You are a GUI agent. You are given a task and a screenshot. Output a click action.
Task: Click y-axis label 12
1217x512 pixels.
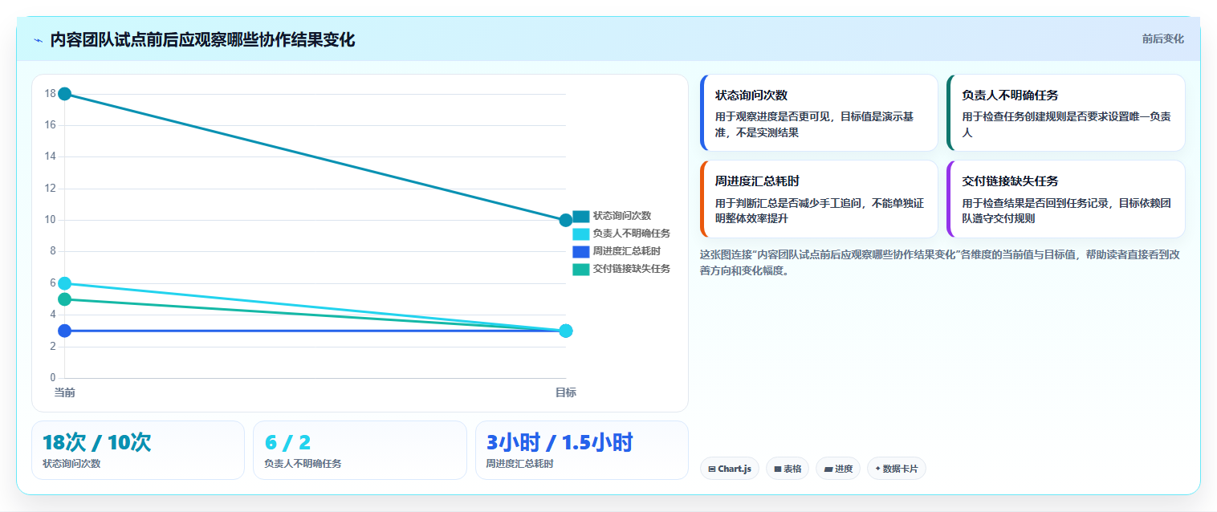pyautogui.click(x=50, y=189)
